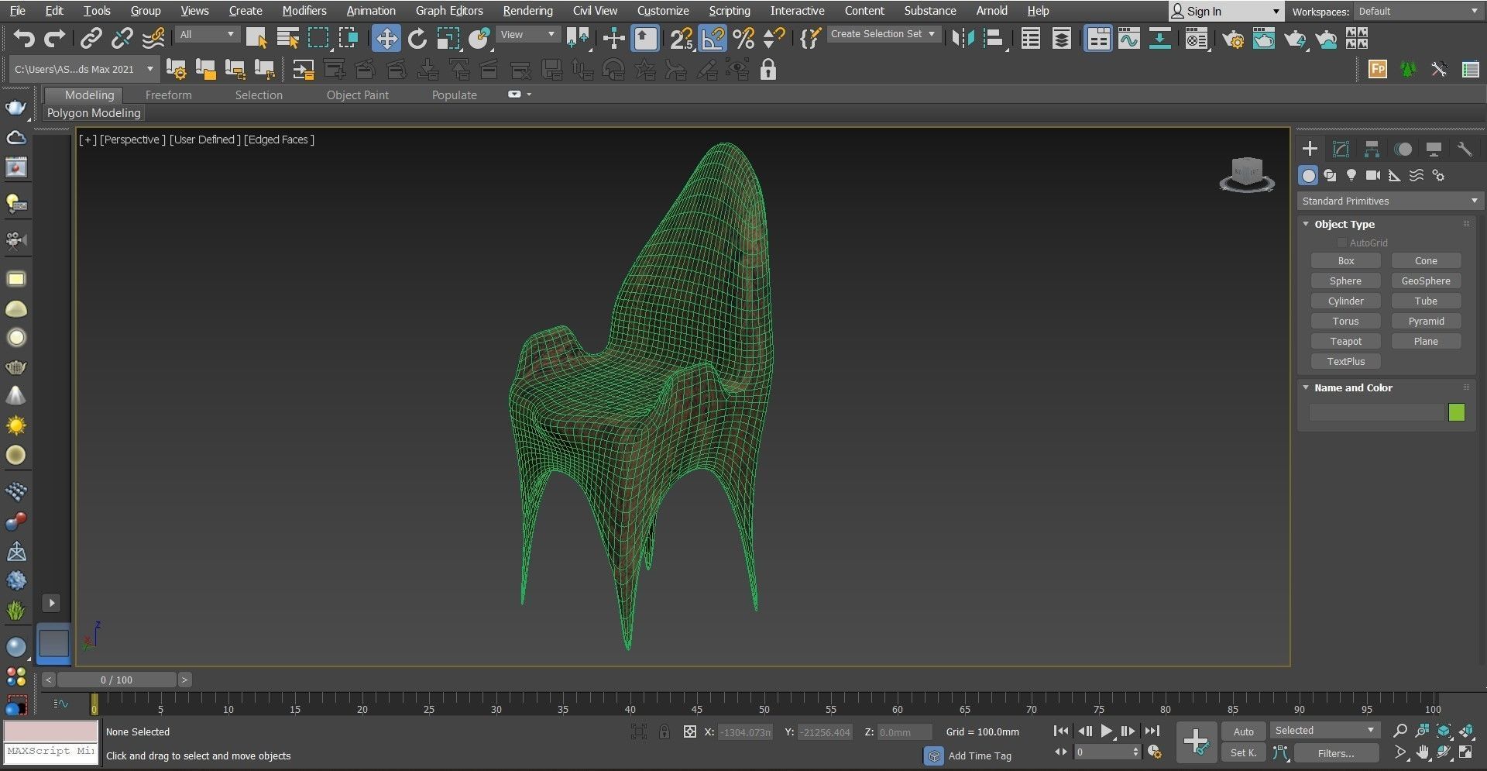Viewport: 1487px width, 771px height.
Task: Click the object name input field
Action: pyautogui.click(x=1376, y=412)
